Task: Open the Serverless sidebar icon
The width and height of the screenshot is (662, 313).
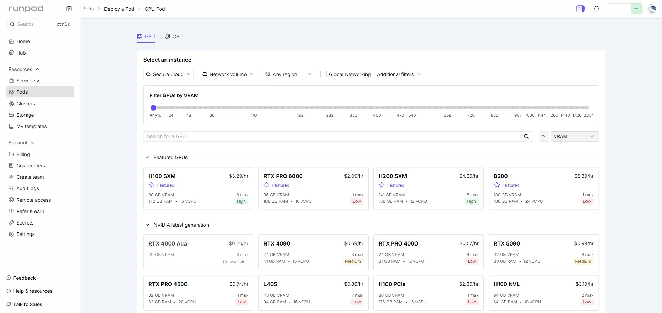Action: 11,81
